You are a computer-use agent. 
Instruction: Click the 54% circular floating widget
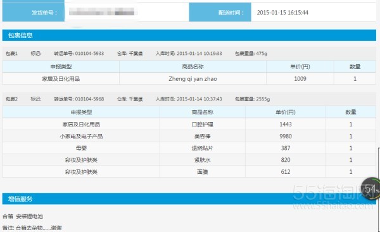coord(370,189)
